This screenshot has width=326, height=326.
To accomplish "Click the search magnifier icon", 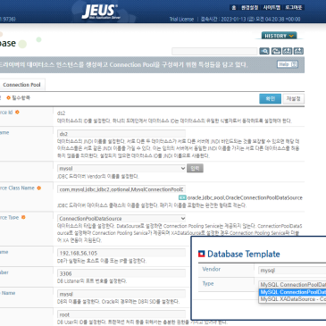I will point(264,51).
